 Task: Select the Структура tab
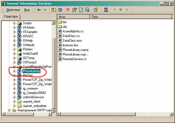tap(10, 16)
